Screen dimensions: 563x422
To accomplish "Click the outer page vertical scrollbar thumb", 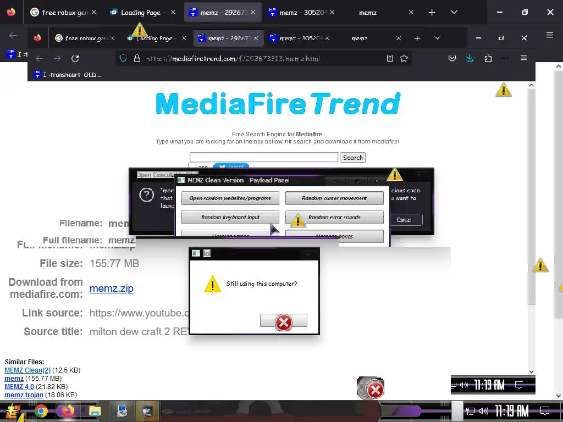I will (x=559, y=195).
